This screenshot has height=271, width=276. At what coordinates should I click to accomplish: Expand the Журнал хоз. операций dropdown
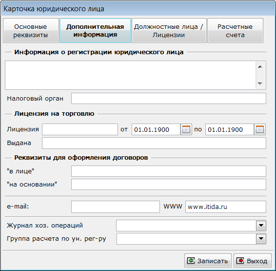click(x=261, y=226)
